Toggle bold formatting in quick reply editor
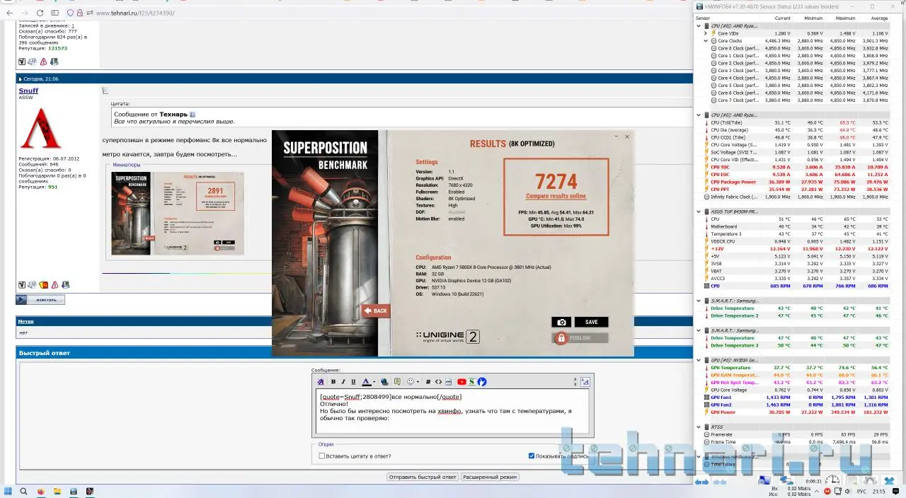 point(333,382)
